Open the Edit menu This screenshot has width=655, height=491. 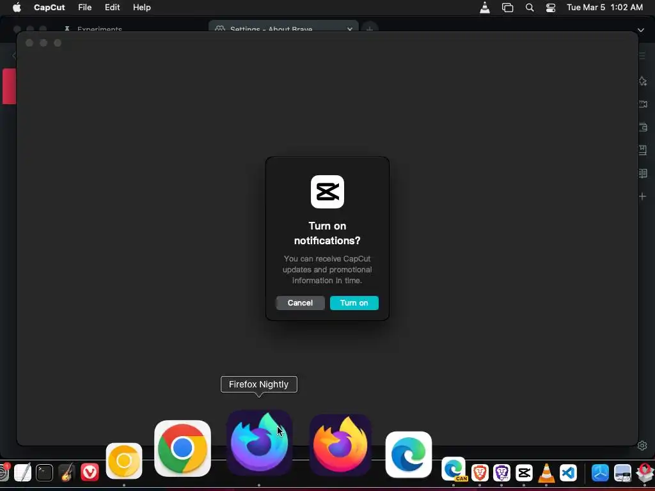113,7
